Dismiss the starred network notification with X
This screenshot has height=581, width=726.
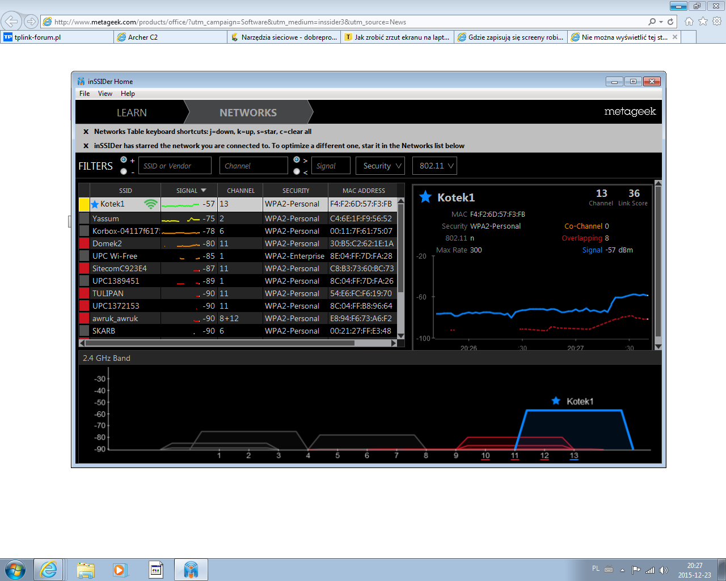[x=86, y=146]
